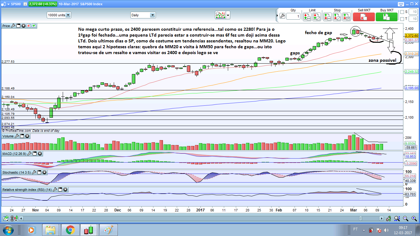Screen dimensions: 420x236
Task: Maximize the Price panel with window icon
Action: tap(18, 26)
